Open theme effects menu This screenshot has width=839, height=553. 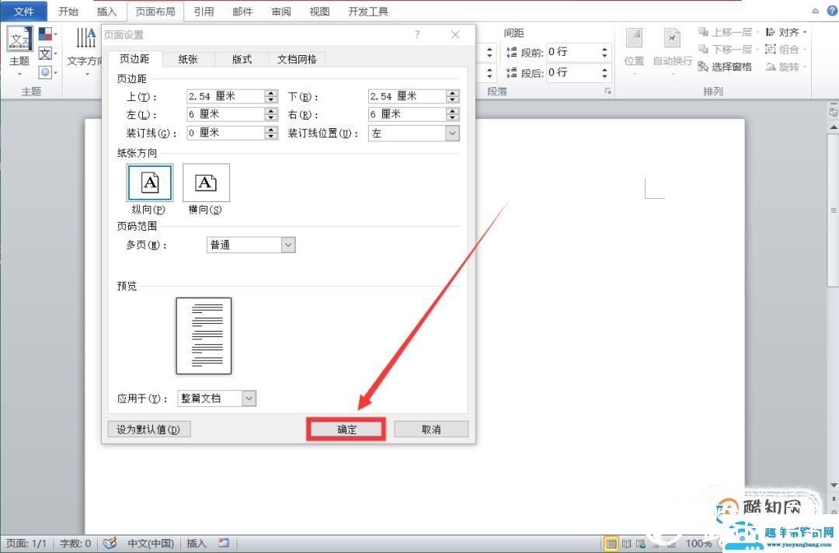coord(47,71)
